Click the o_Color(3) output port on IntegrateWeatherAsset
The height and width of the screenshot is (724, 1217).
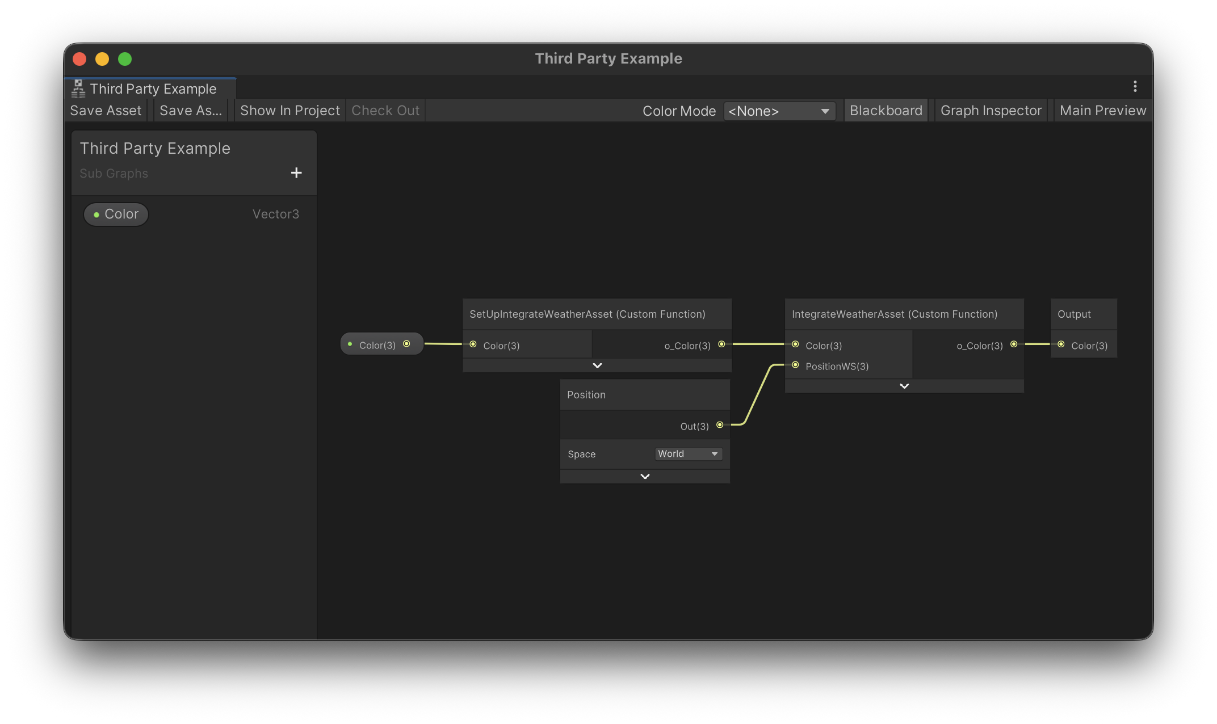tap(1014, 344)
